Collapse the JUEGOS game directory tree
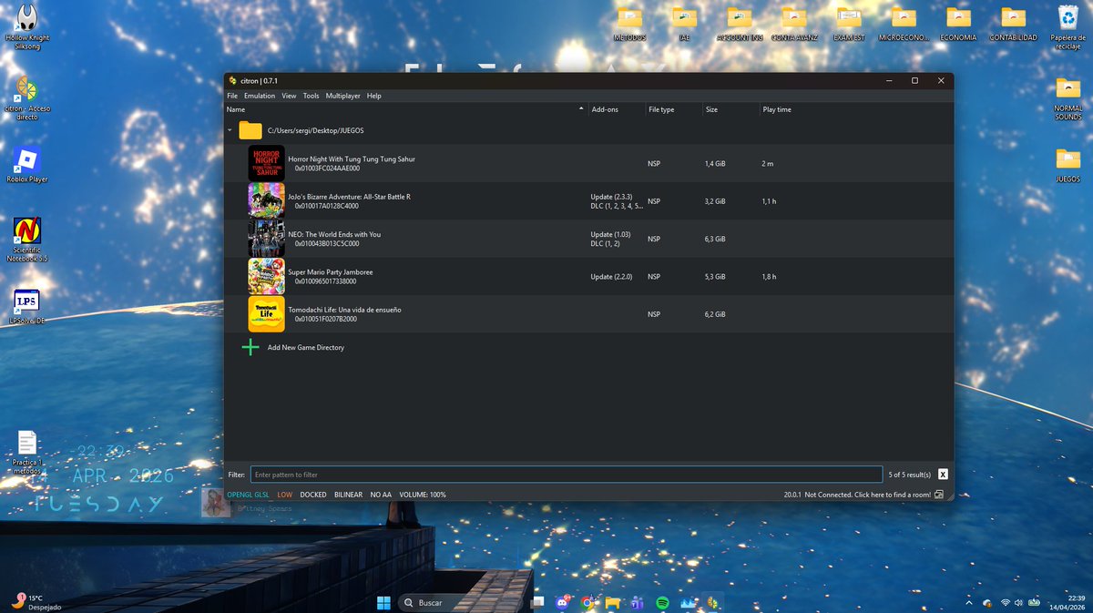The height and width of the screenshot is (613, 1093). coord(230,130)
